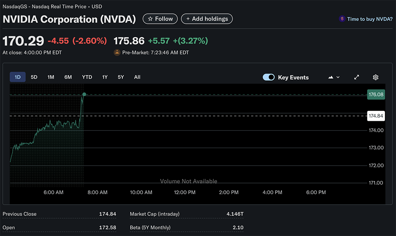396x236 pixels.
Task: Click the star icon in Follow button
Action: pyautogui.click(x=150, y=19)
